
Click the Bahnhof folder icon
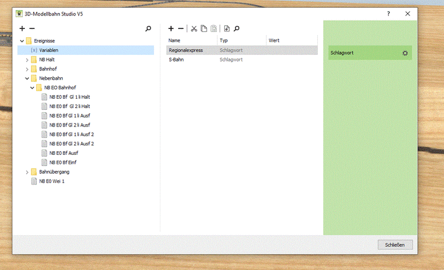pyautogui.click(x=34, y=69)
